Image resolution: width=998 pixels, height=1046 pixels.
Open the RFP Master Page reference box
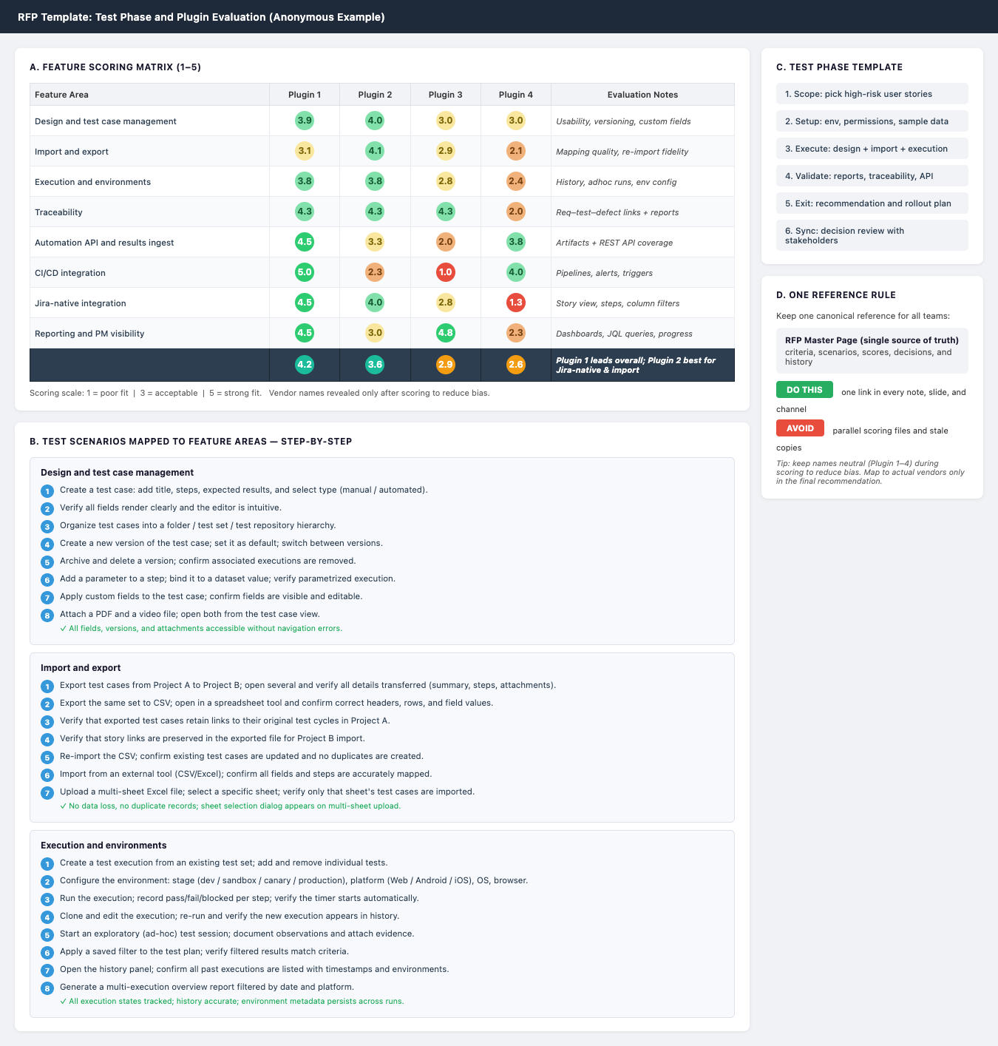tap(872, 351)
